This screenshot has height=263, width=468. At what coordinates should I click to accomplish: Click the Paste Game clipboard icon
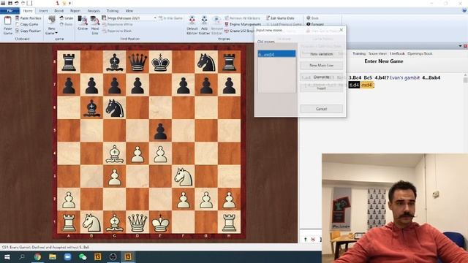point(7,21)
